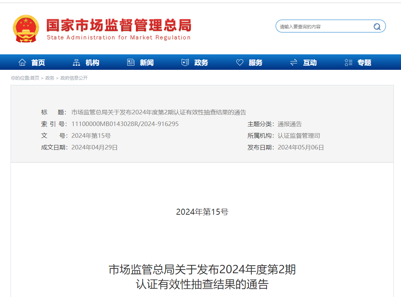Click the home icon beside 首页

[22, 62]
